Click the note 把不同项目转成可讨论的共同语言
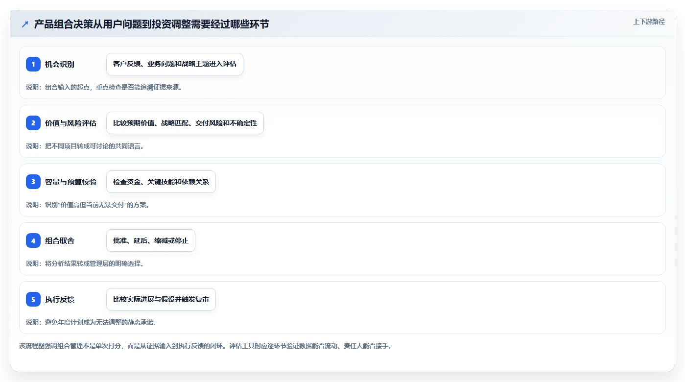 click(85, 146)
